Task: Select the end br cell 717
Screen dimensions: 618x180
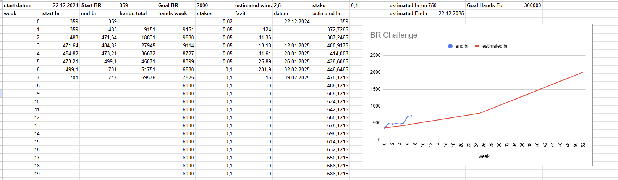Action: 99,77
